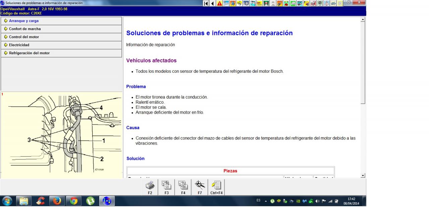The width and height of the screenshot is (429, 214).
Task: Click the scroll down arrow of content pane
Action: (363, 175)
